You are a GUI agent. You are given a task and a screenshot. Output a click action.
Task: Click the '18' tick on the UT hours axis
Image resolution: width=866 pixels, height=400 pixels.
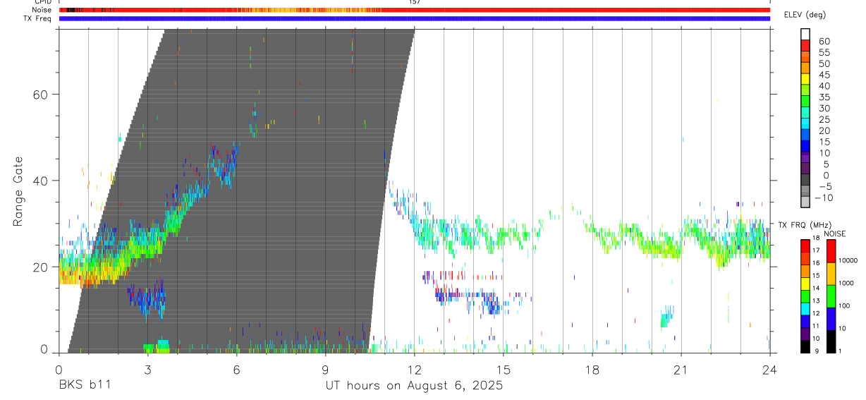592,368
